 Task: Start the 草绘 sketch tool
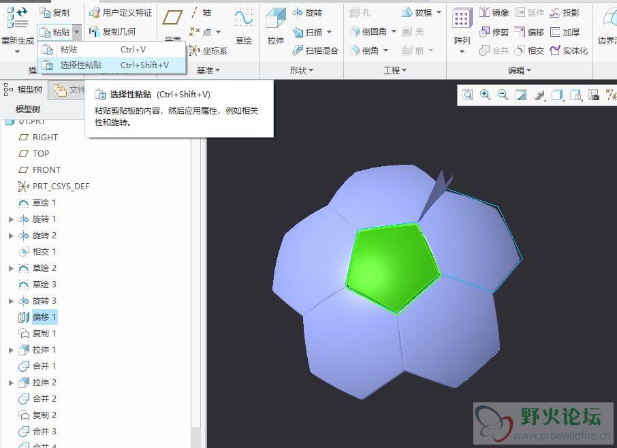(244, 27)
